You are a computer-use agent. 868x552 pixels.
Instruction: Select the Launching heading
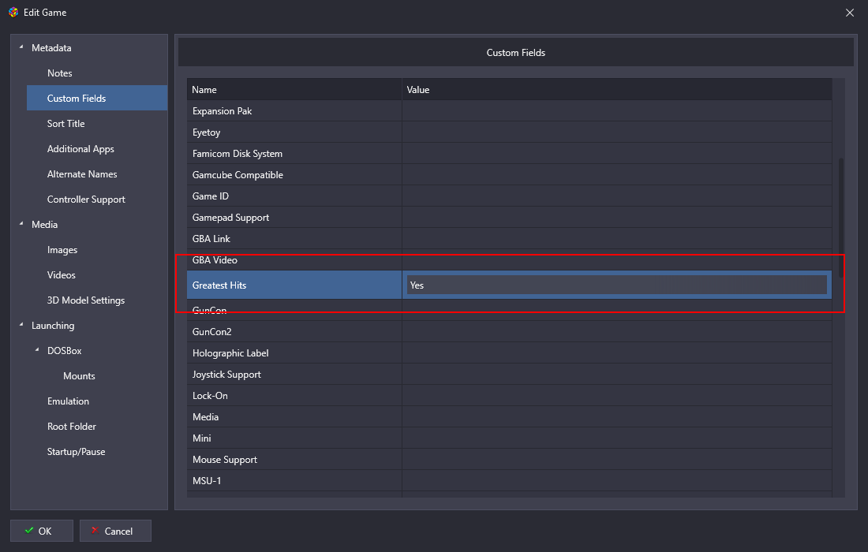point(53,325)
